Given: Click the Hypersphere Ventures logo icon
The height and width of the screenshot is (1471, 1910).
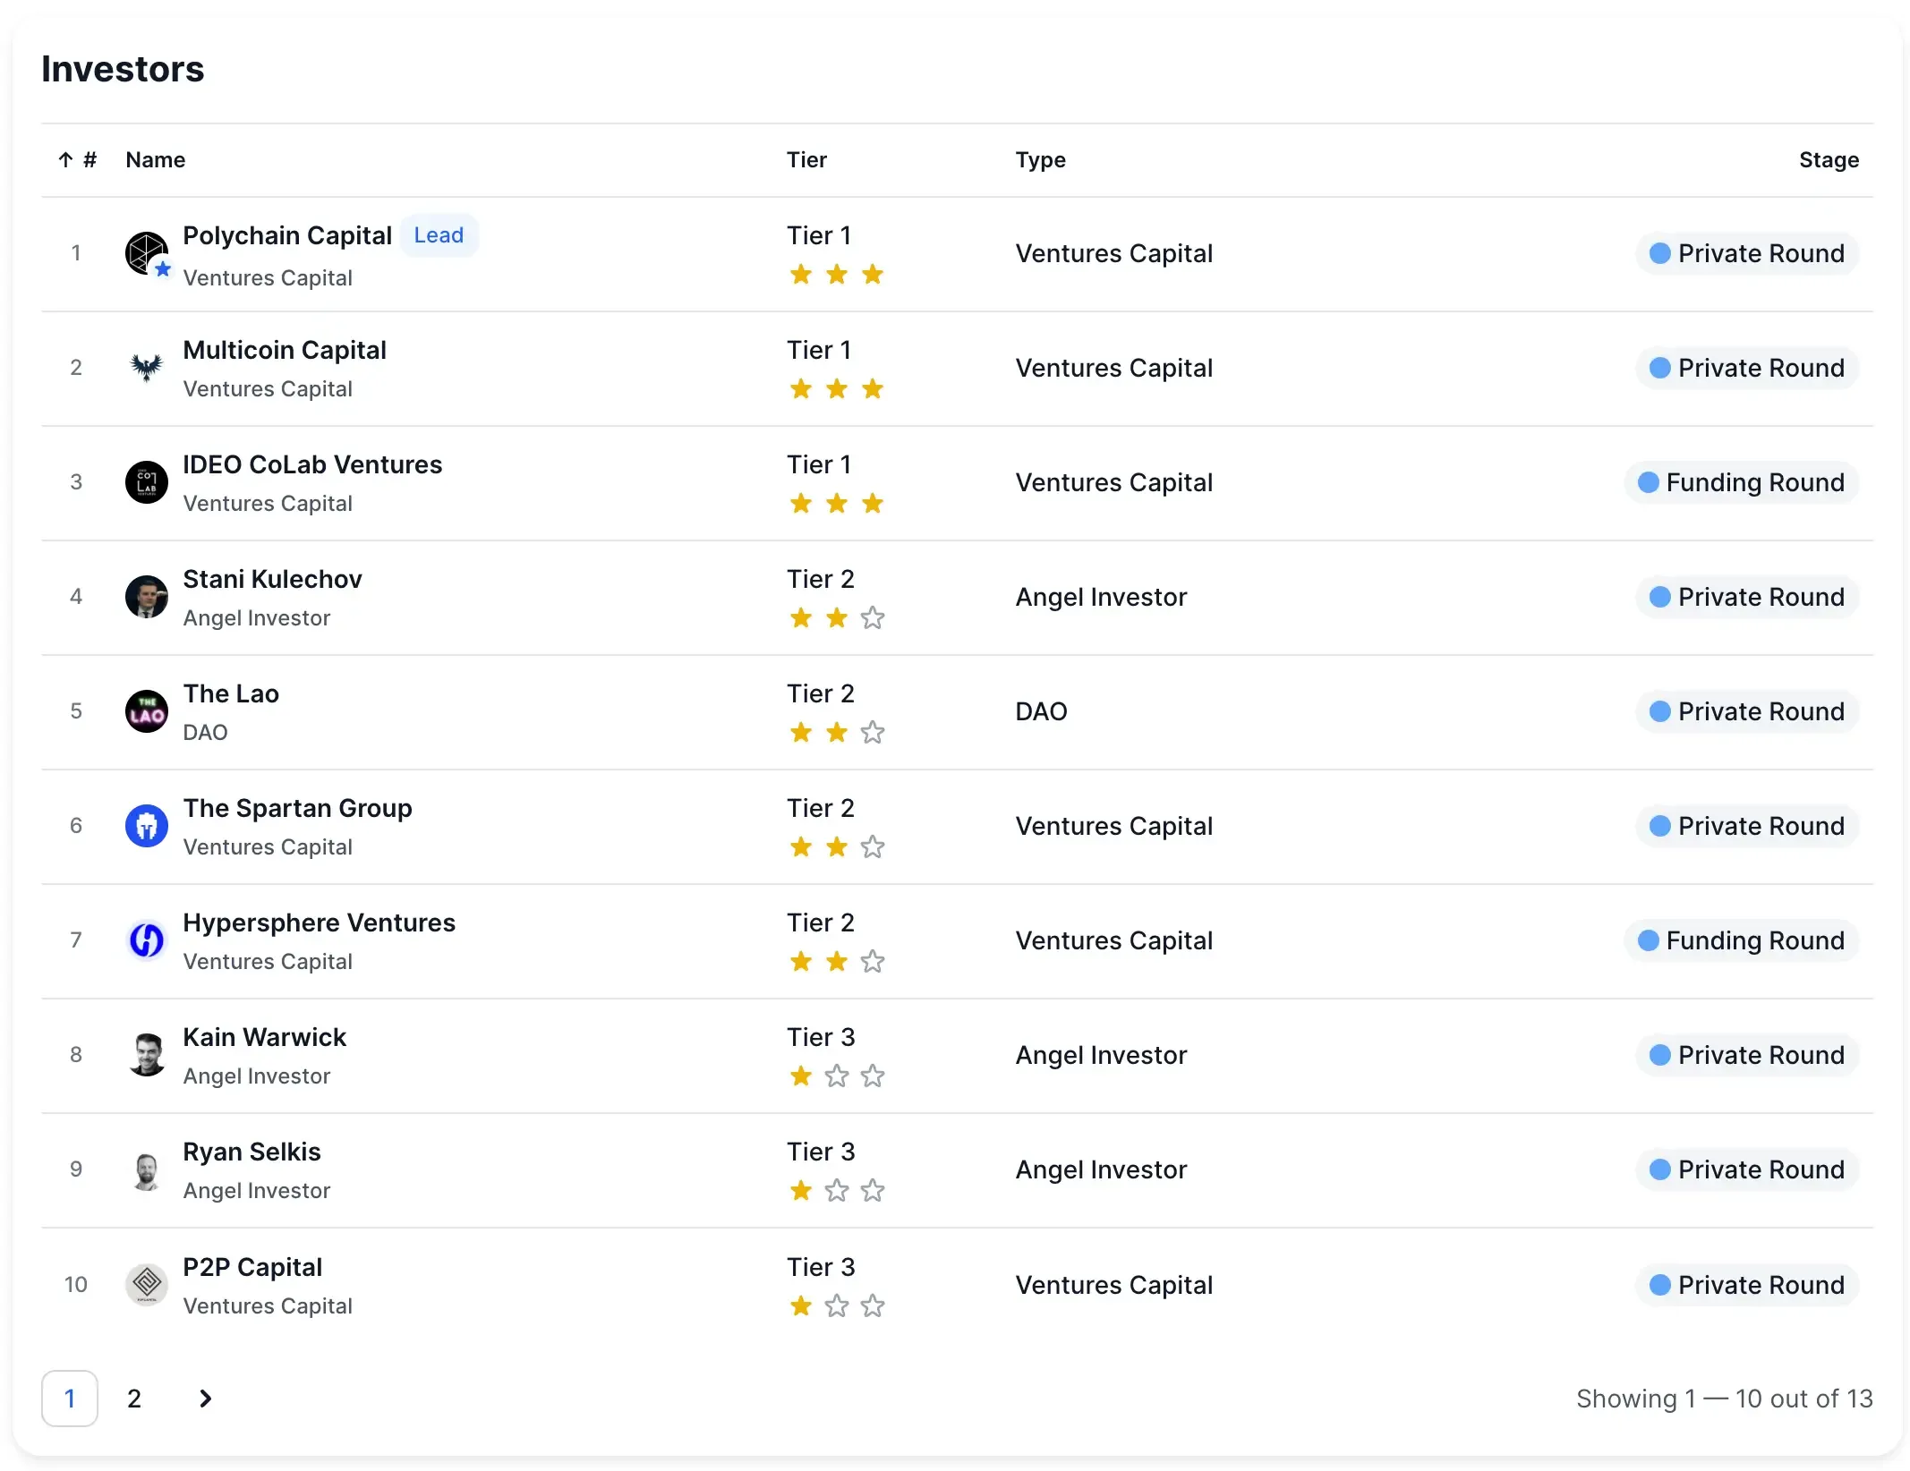Looking at the screenshot, I should pos(146,940).
